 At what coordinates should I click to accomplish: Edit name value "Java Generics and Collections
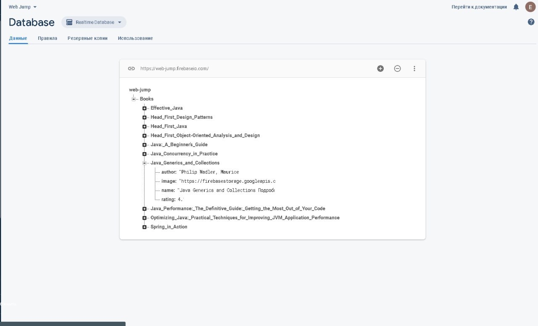[x=226, y=190]
